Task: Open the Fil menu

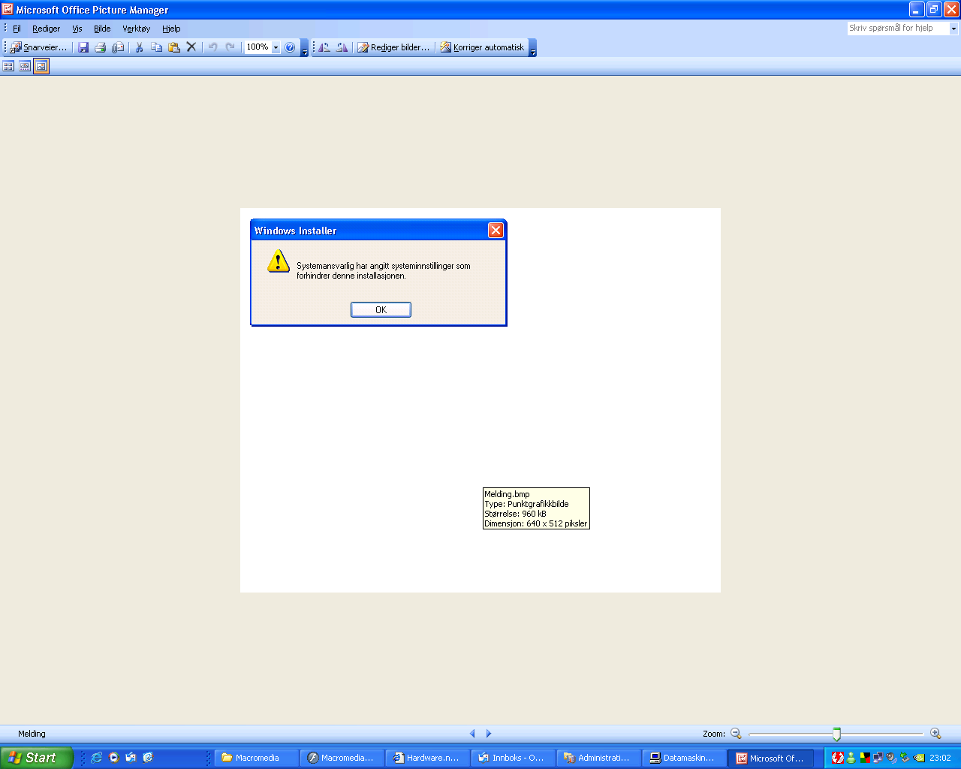Action: pos(17,29)
